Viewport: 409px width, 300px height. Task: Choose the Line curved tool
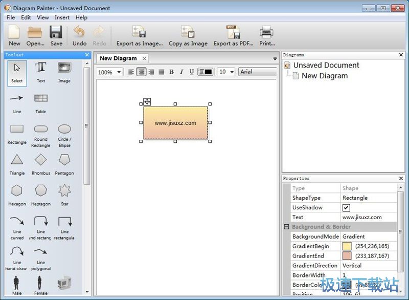point(17,225)
